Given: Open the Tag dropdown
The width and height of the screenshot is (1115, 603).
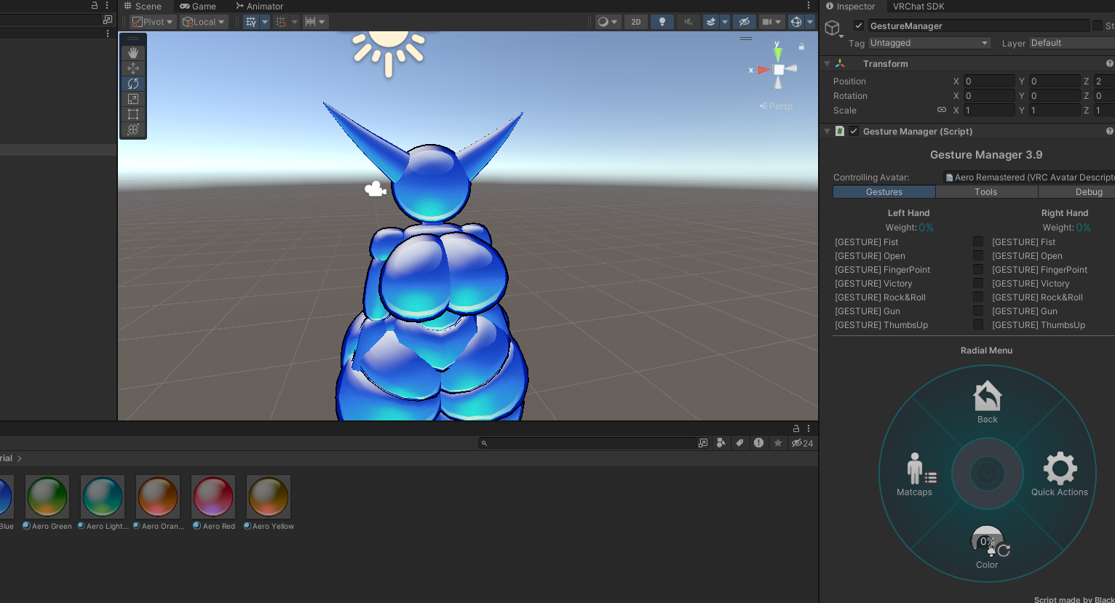Looking at the screenshot, I should pyautogui.click(x=929, y=43).
